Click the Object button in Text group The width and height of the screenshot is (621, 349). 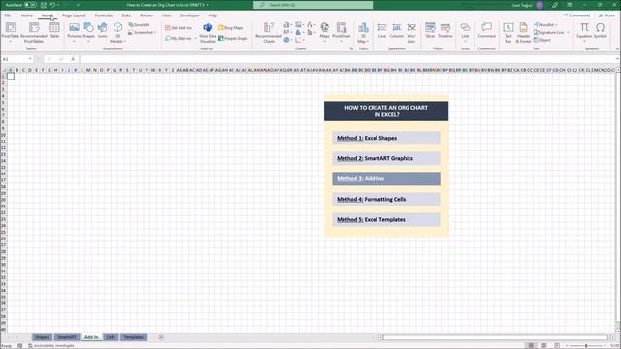pos(542,40)
